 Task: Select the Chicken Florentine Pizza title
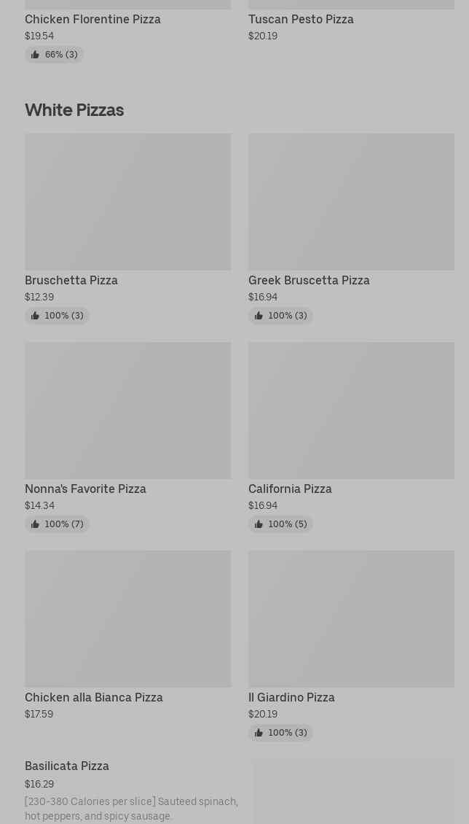pyautogui.click(x=92, y=20)
